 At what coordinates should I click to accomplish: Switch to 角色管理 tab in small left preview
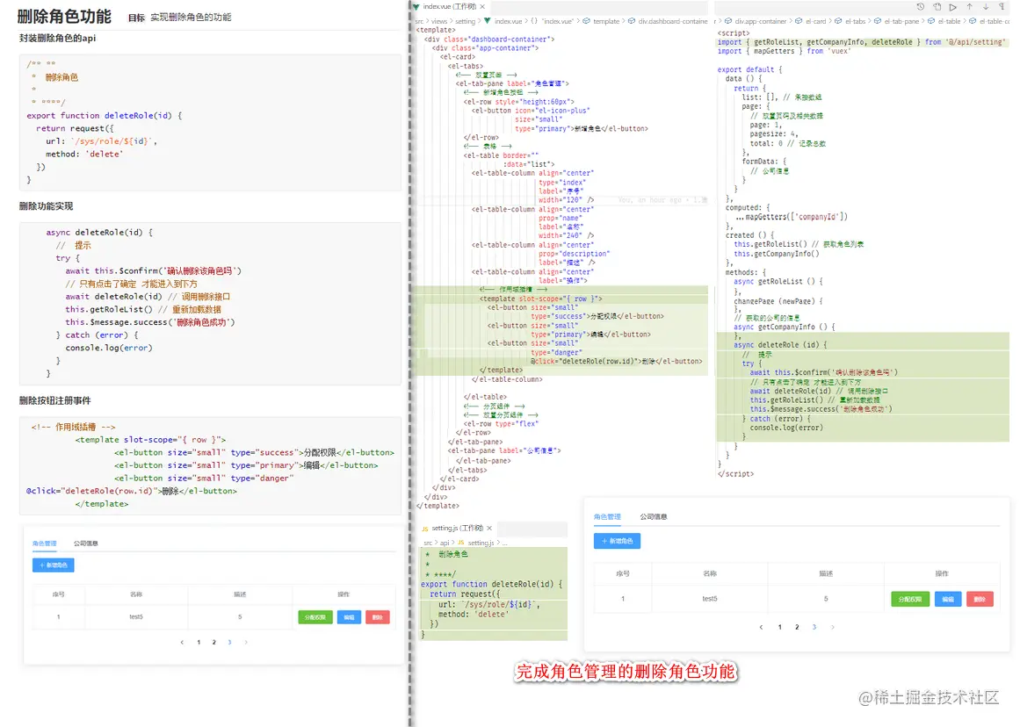point(44,543)
